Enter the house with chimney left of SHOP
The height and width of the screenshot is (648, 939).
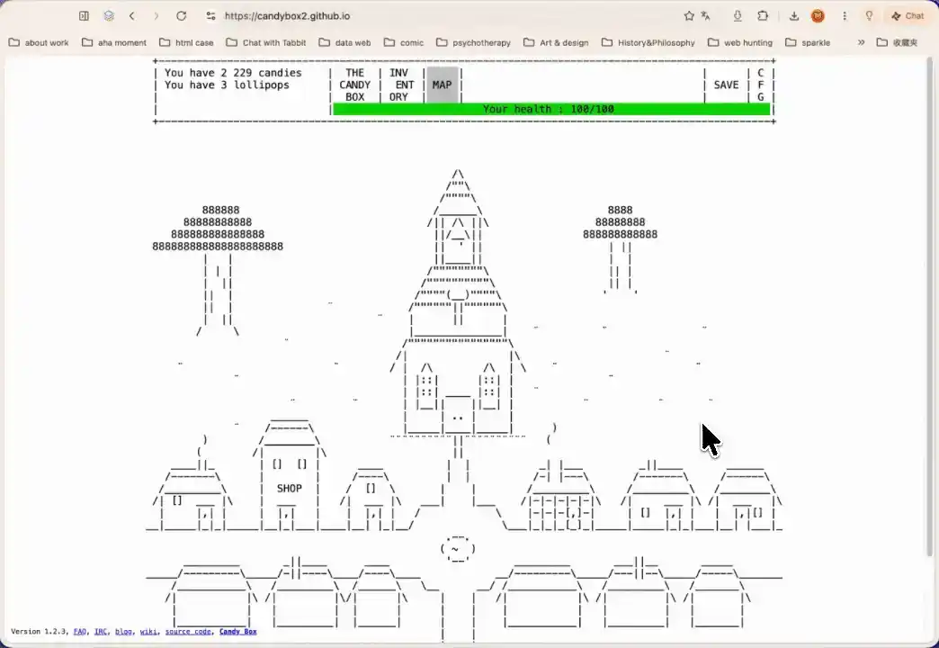point(192,498)
